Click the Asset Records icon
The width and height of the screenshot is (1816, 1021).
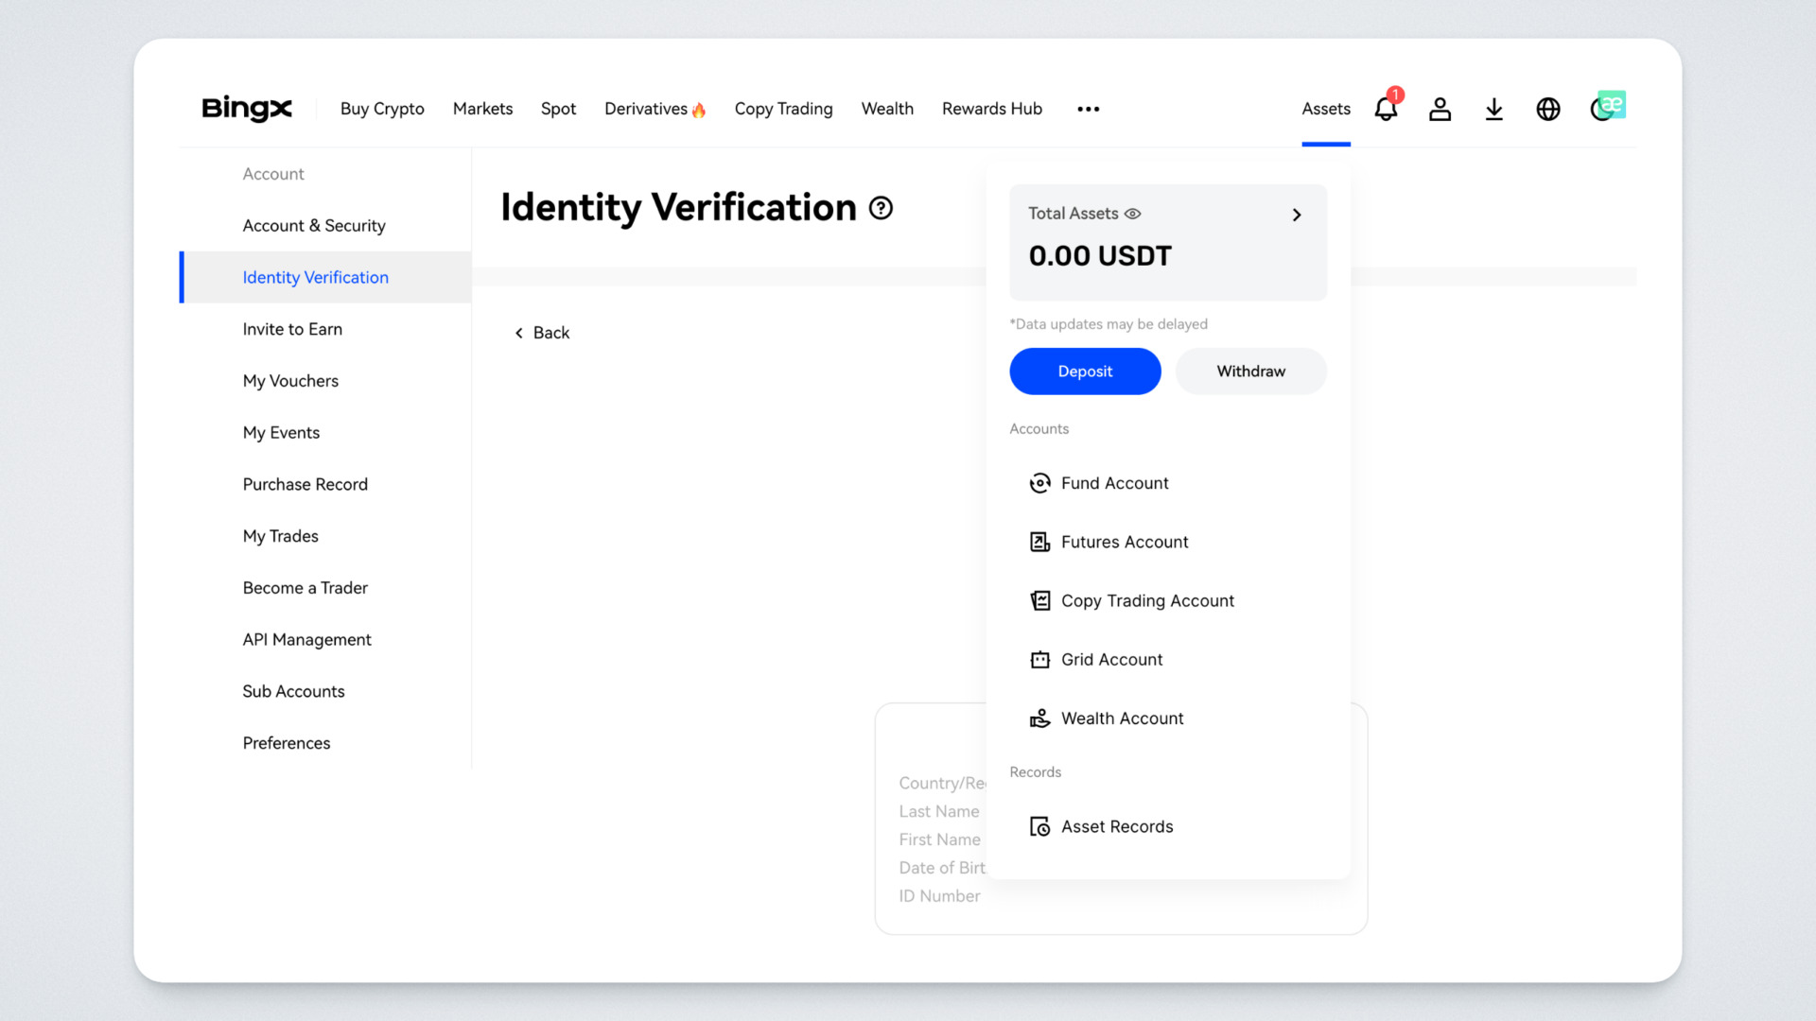[1039, 827]
